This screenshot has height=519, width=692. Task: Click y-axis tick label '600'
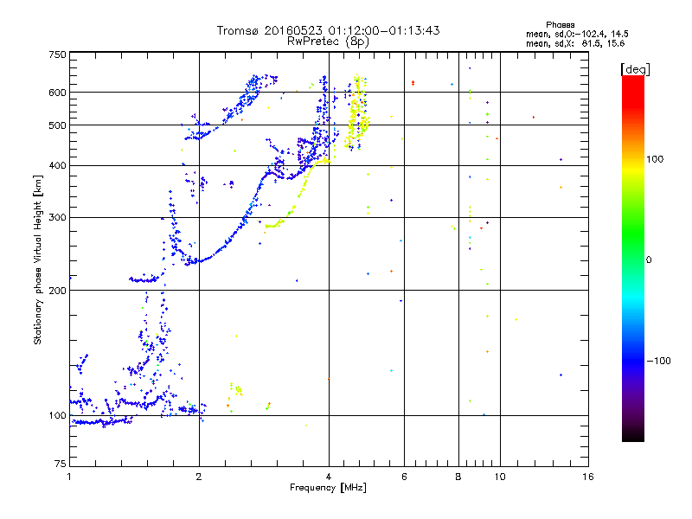pyautogui.click(x=57, y=93)
